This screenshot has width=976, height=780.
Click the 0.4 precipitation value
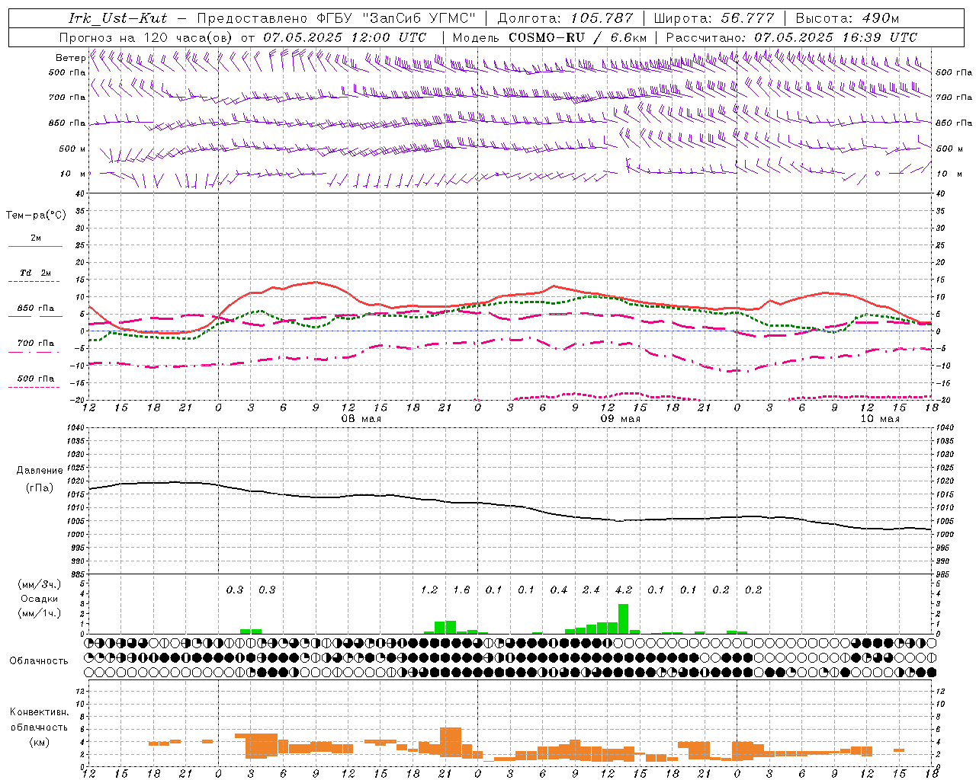[559, 590]
